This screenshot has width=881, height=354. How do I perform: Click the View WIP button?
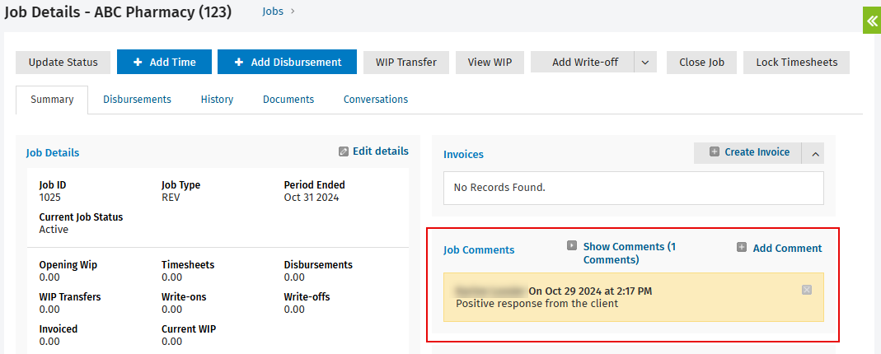pyautogui.click(x=490, y=63)
